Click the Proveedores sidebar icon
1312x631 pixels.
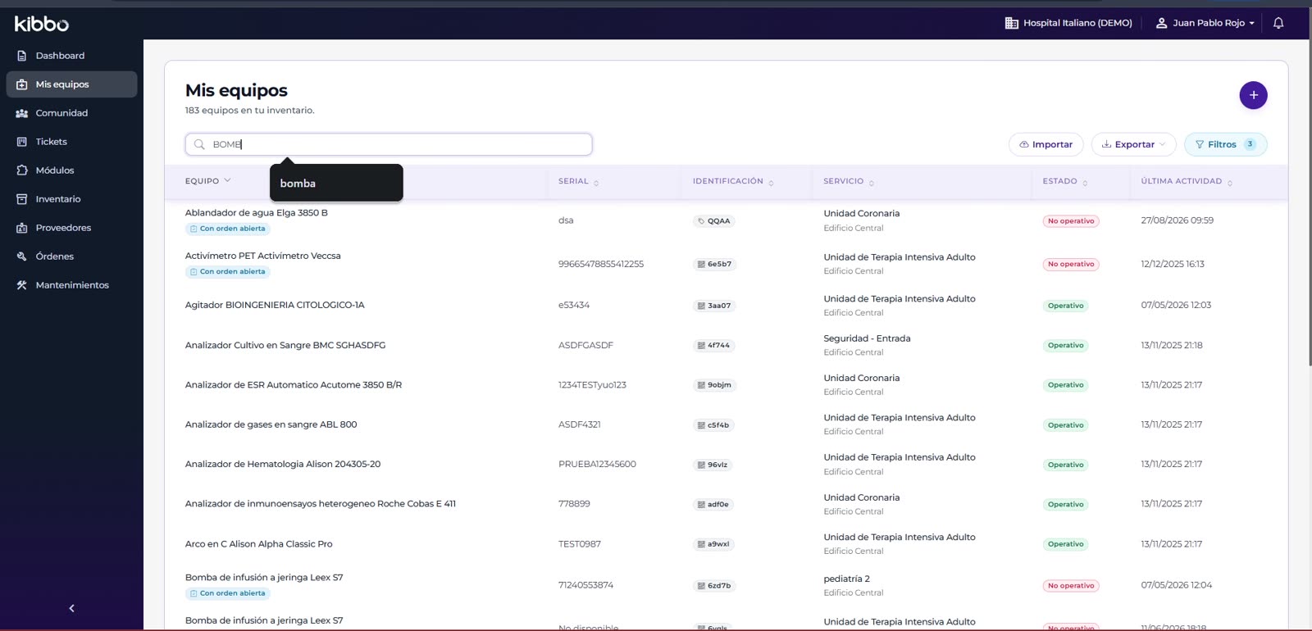(x=22, y=228)
